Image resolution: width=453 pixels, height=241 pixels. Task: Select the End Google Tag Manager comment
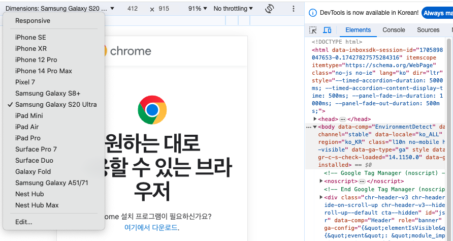pos(384,189)
